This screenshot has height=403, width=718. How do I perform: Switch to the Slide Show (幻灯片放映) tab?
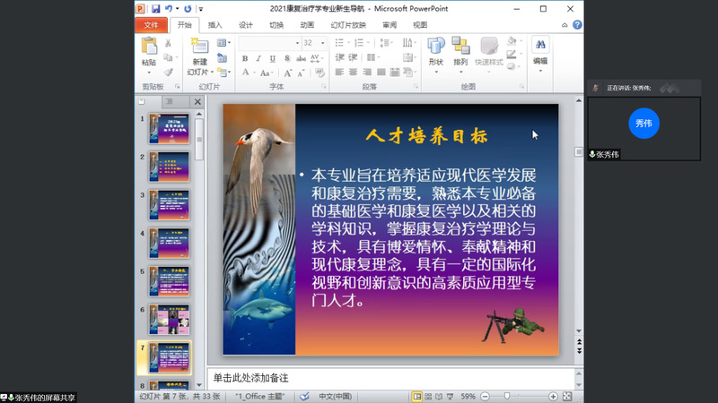[x=348, y=25]
